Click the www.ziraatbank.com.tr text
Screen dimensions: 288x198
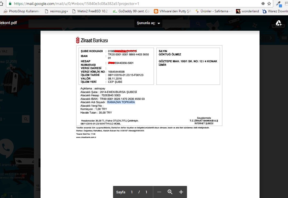click(86, 137)
